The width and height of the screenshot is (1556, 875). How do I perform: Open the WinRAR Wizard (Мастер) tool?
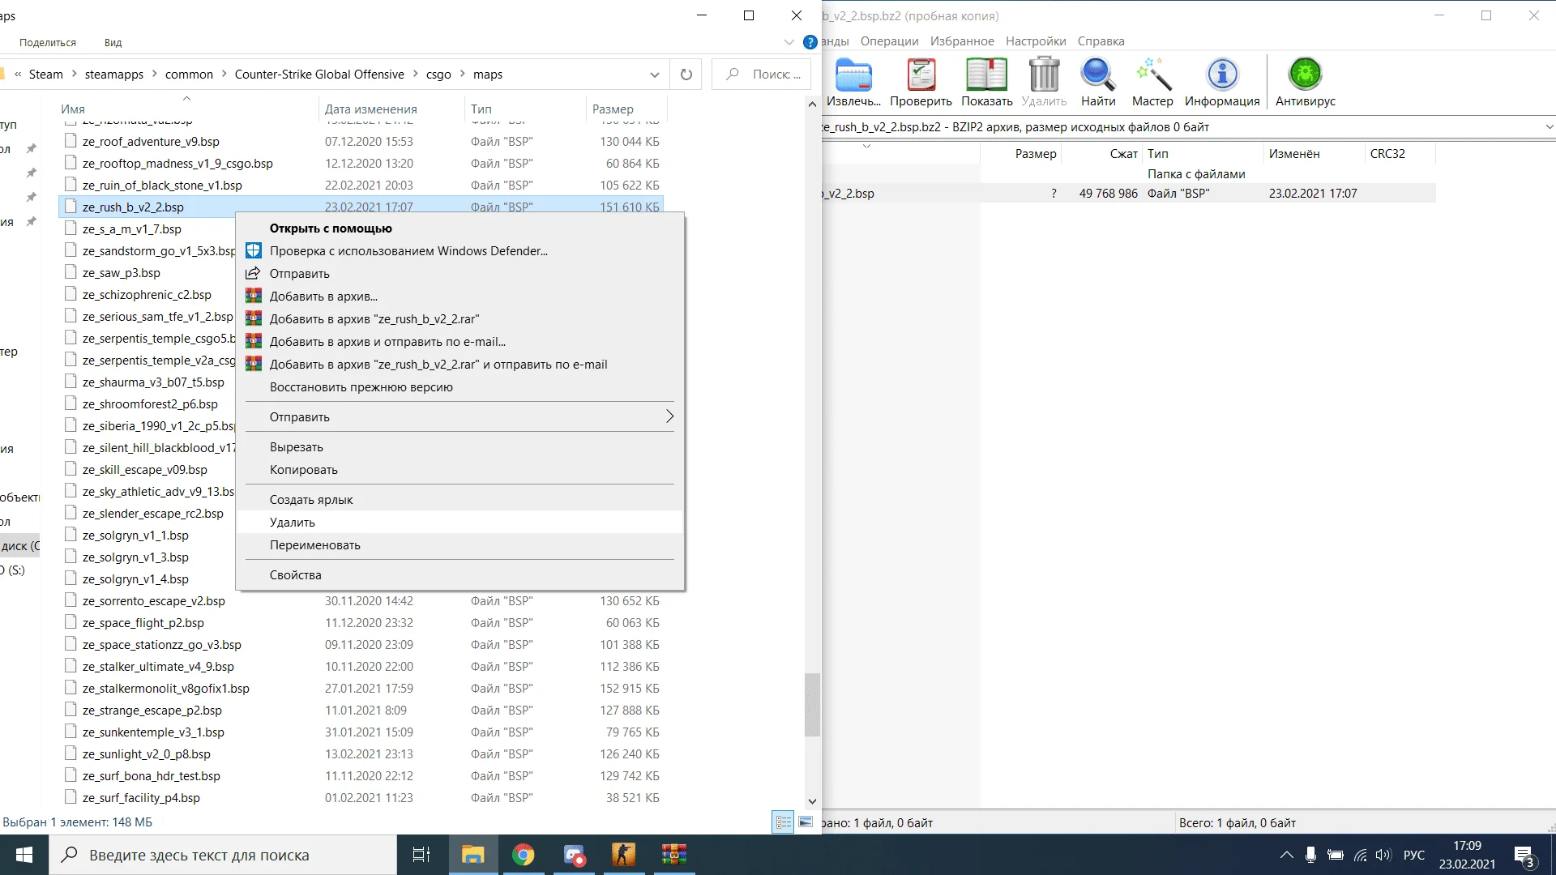(x=1152, y=76)
